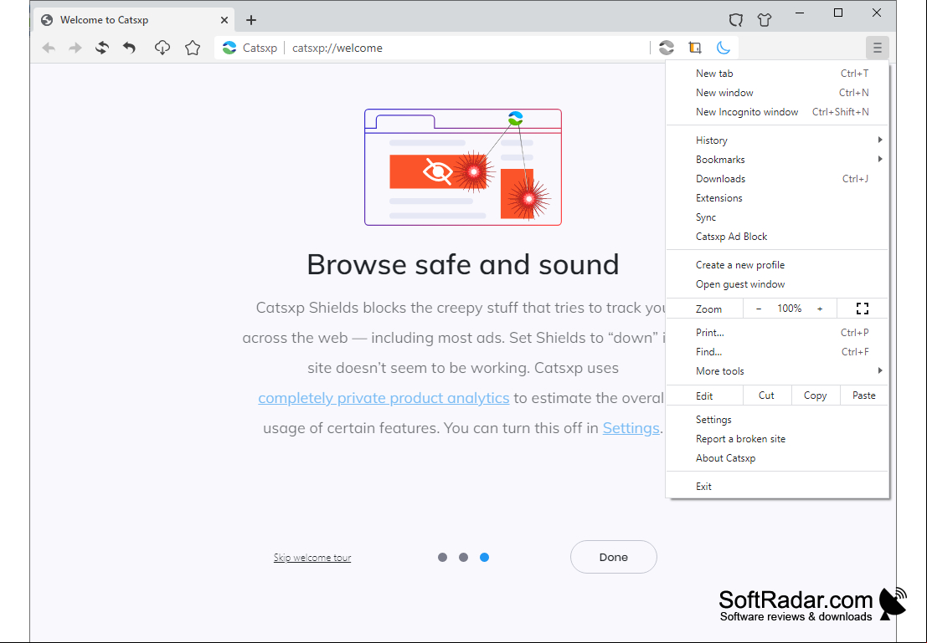Open a new tab with plus button

[x=251, y=20]
